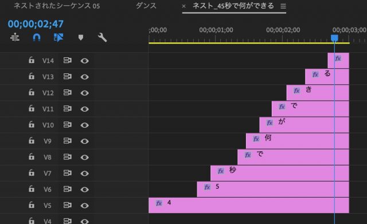Viewport: 367px width, 224px height.
Task: Toggle sync lock for V6
Action: point(68,189)
